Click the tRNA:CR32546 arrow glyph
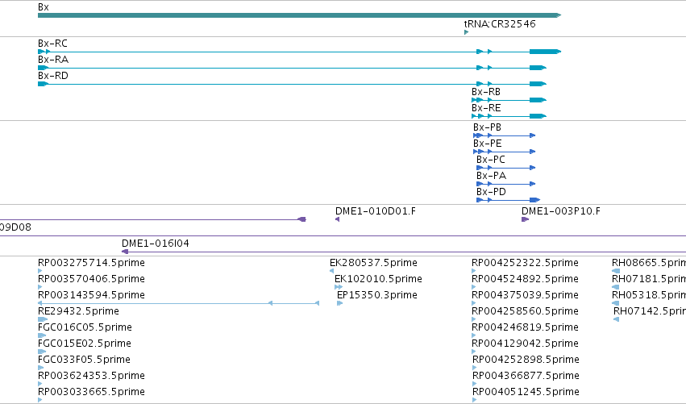The height and width of the screenshot is (404, 686). tap(466, 32)
